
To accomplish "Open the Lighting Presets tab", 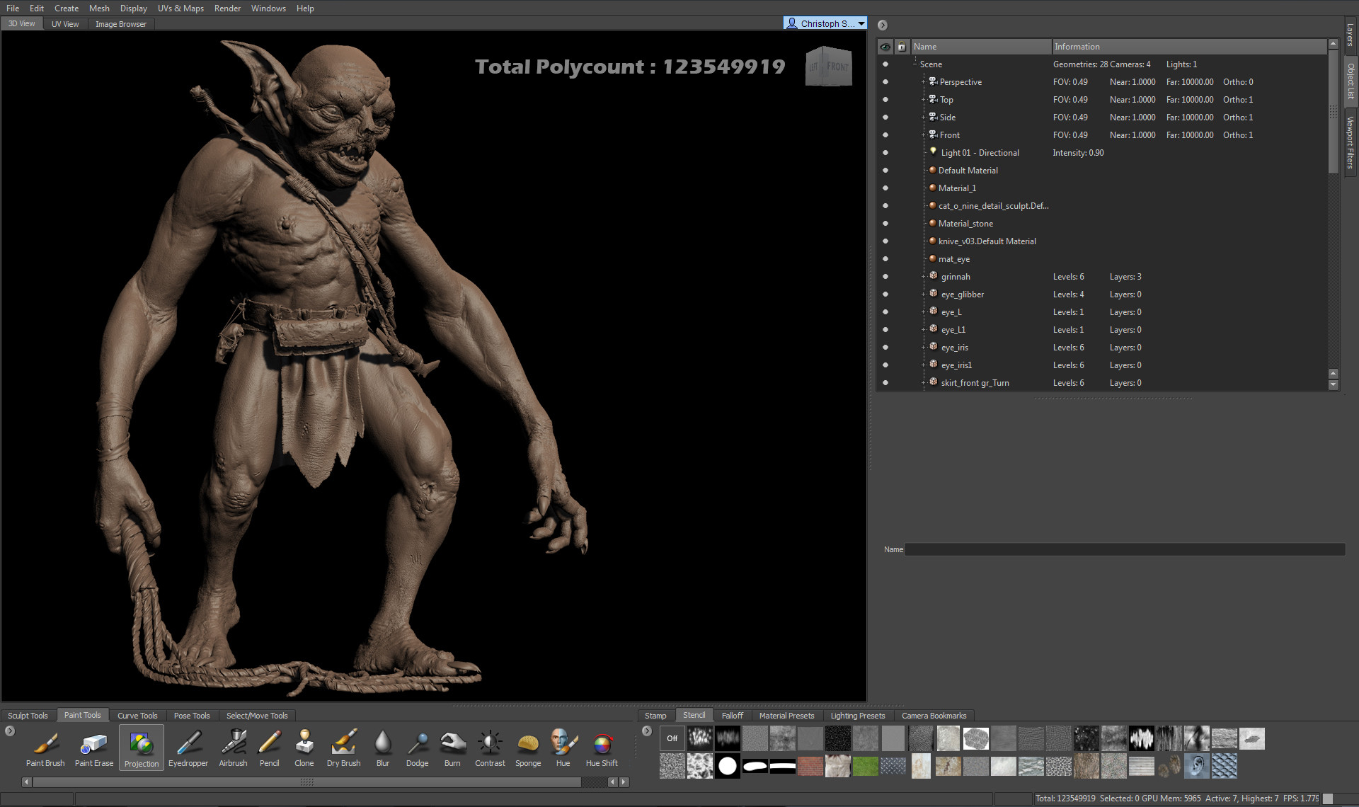I will pyautogui.click(x=858, y=716).
